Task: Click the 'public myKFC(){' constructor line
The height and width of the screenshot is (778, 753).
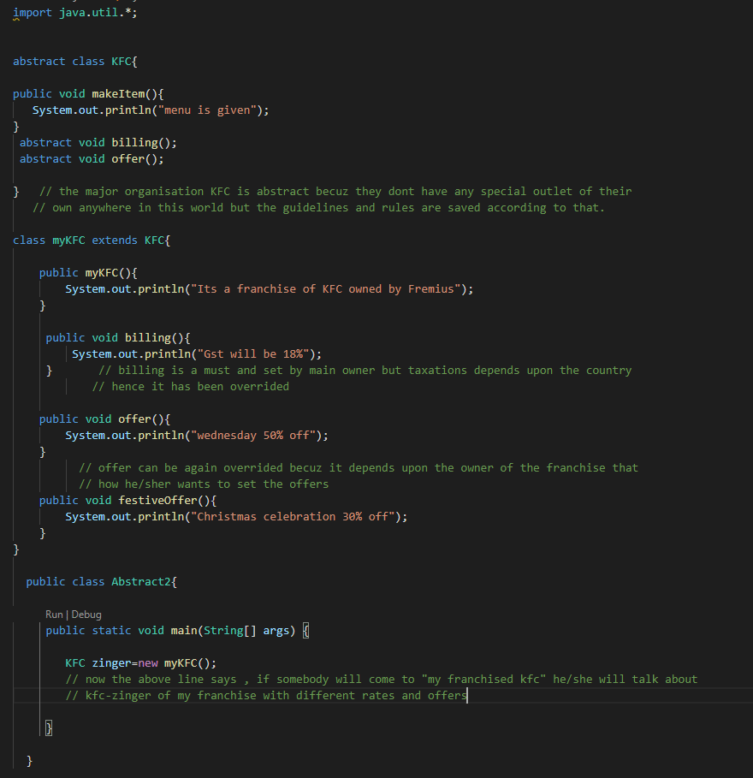Action: point(88,273)
